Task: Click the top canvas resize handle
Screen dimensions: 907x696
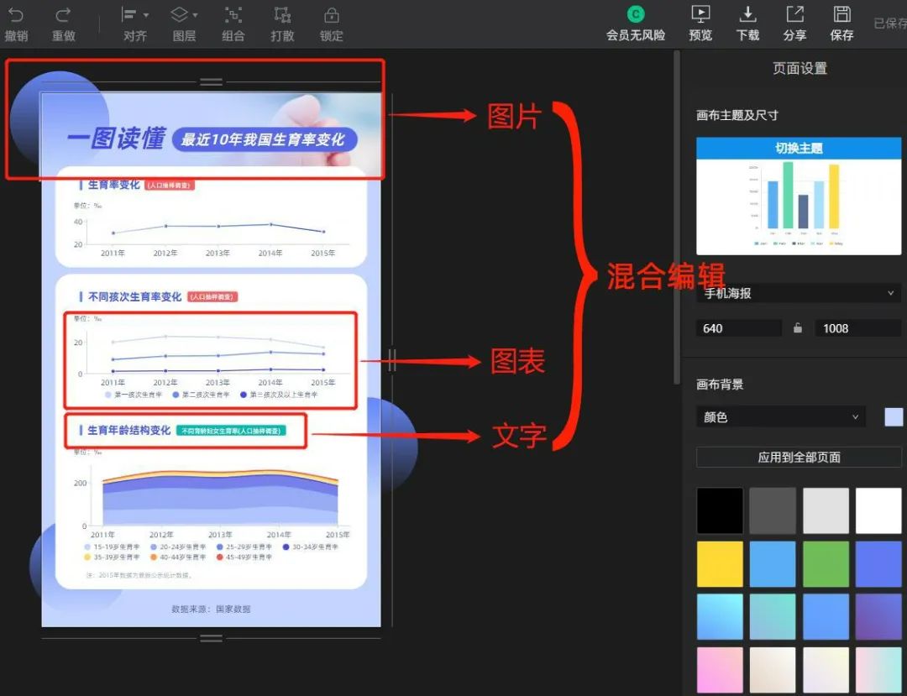Action: tap(211, 82)
